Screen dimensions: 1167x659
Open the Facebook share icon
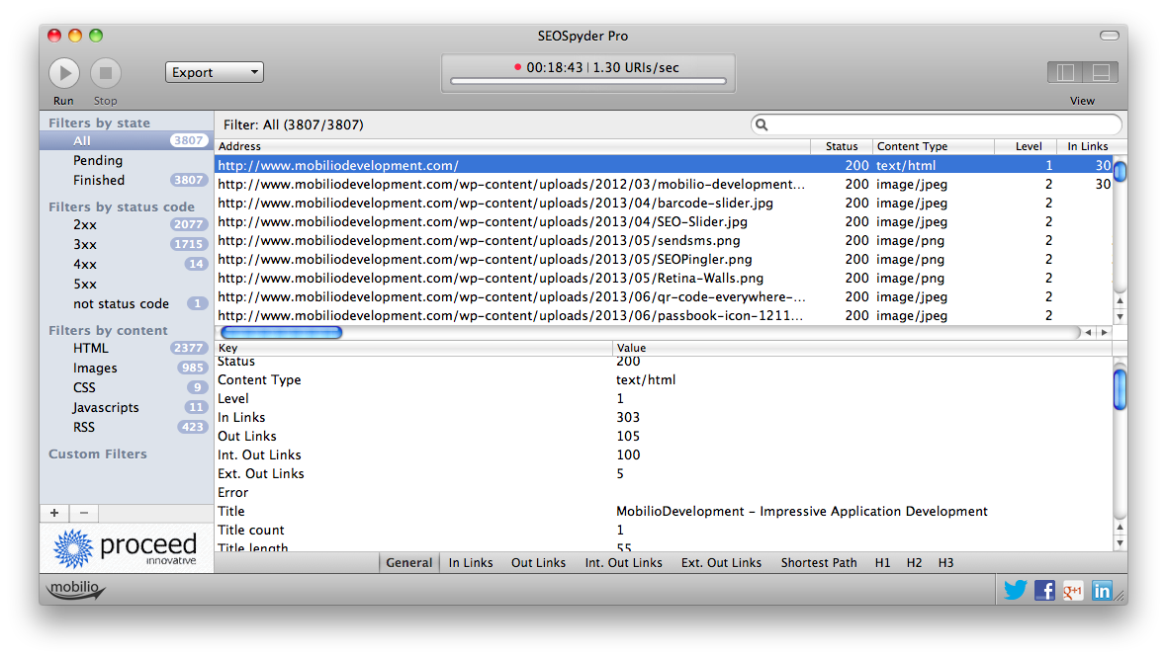[x=1044, y=591]
